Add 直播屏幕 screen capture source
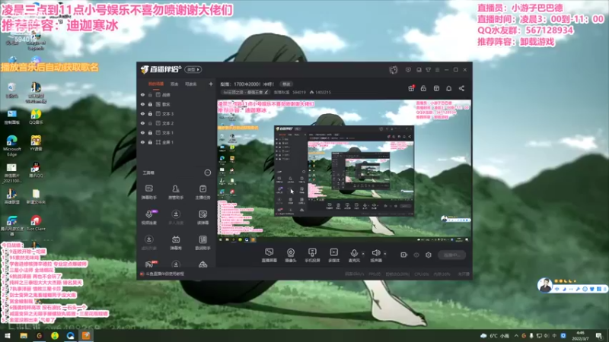The width and height of the screenshot is (609, 342). coord(269,255)
